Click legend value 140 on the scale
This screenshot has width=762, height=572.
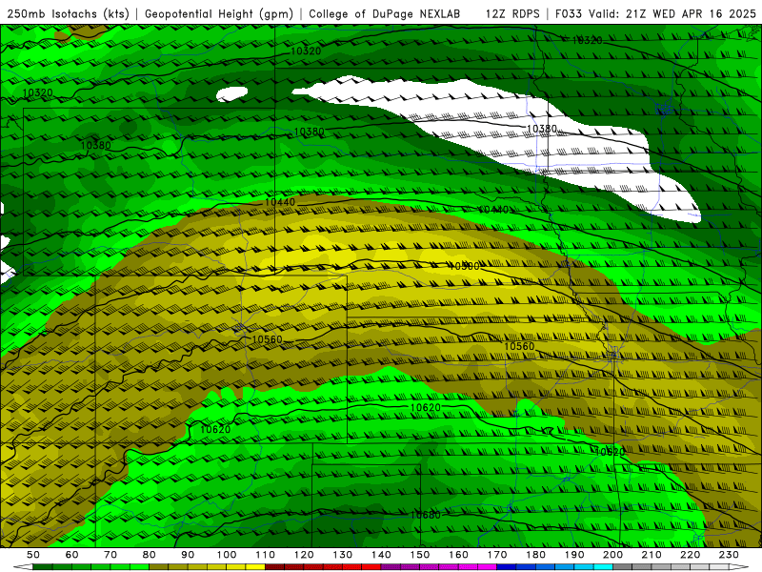381,555
